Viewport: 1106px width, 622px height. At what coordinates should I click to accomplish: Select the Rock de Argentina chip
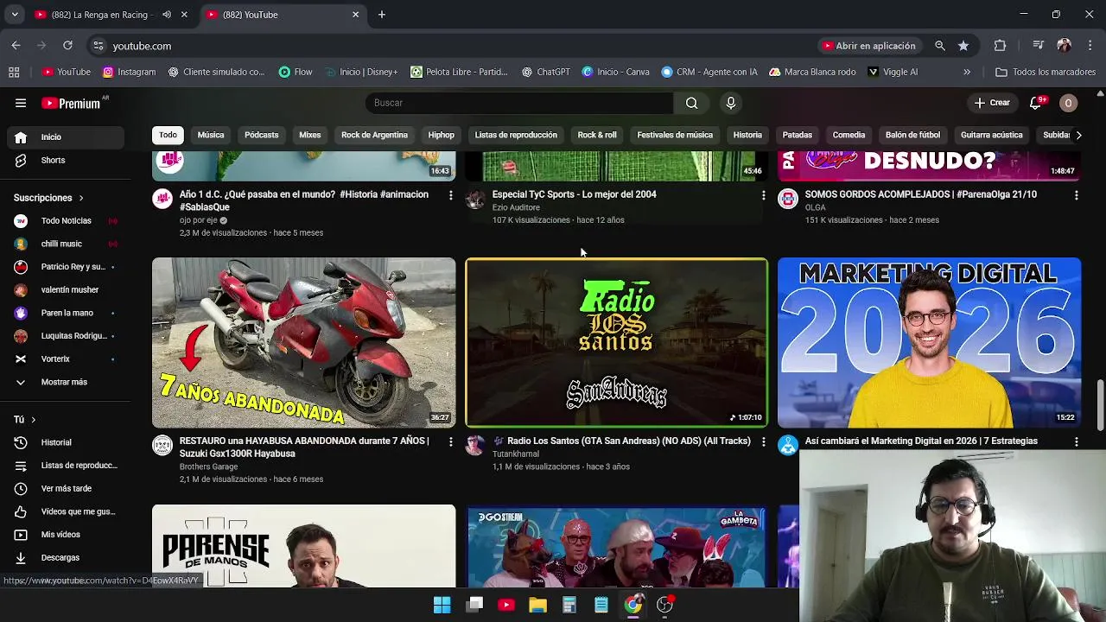pyautogui.click(x=374, y=135)
